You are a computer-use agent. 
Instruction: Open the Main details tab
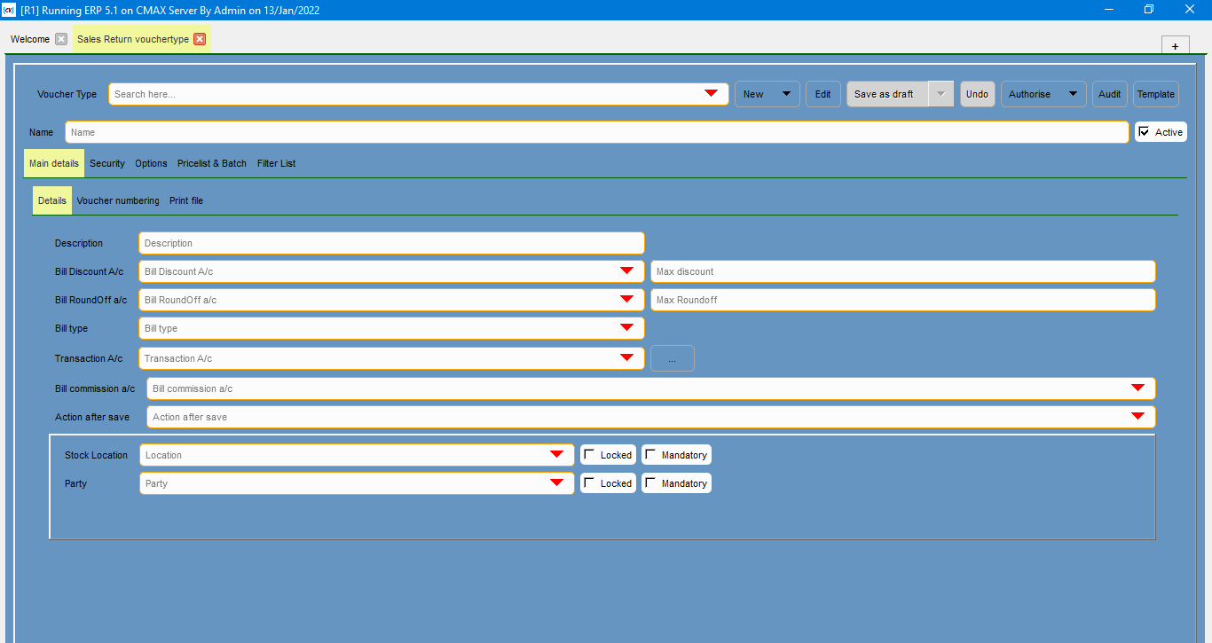coord(54,163)
